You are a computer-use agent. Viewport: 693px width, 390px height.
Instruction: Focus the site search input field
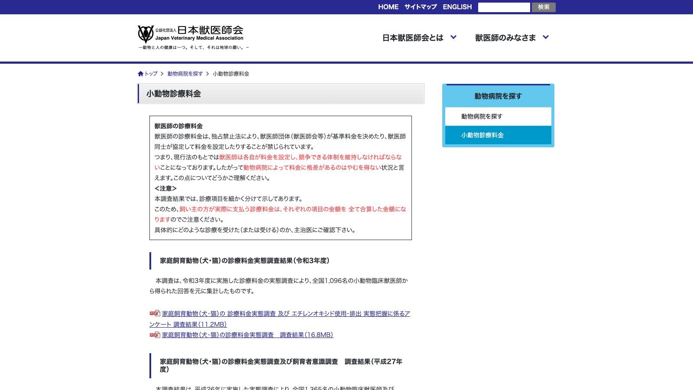tap(504, 7)
